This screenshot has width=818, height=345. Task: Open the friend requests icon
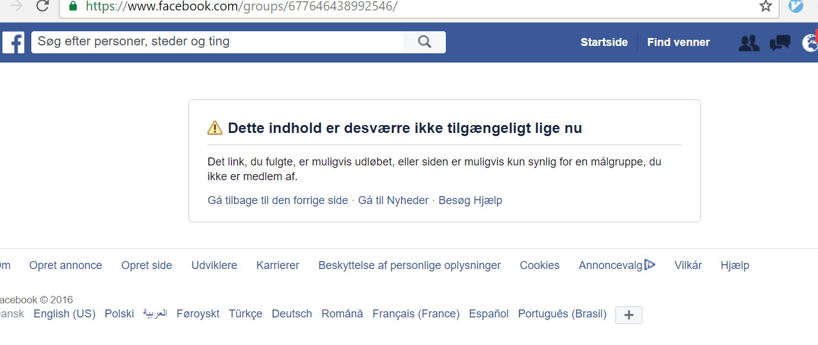coord(749,43)
